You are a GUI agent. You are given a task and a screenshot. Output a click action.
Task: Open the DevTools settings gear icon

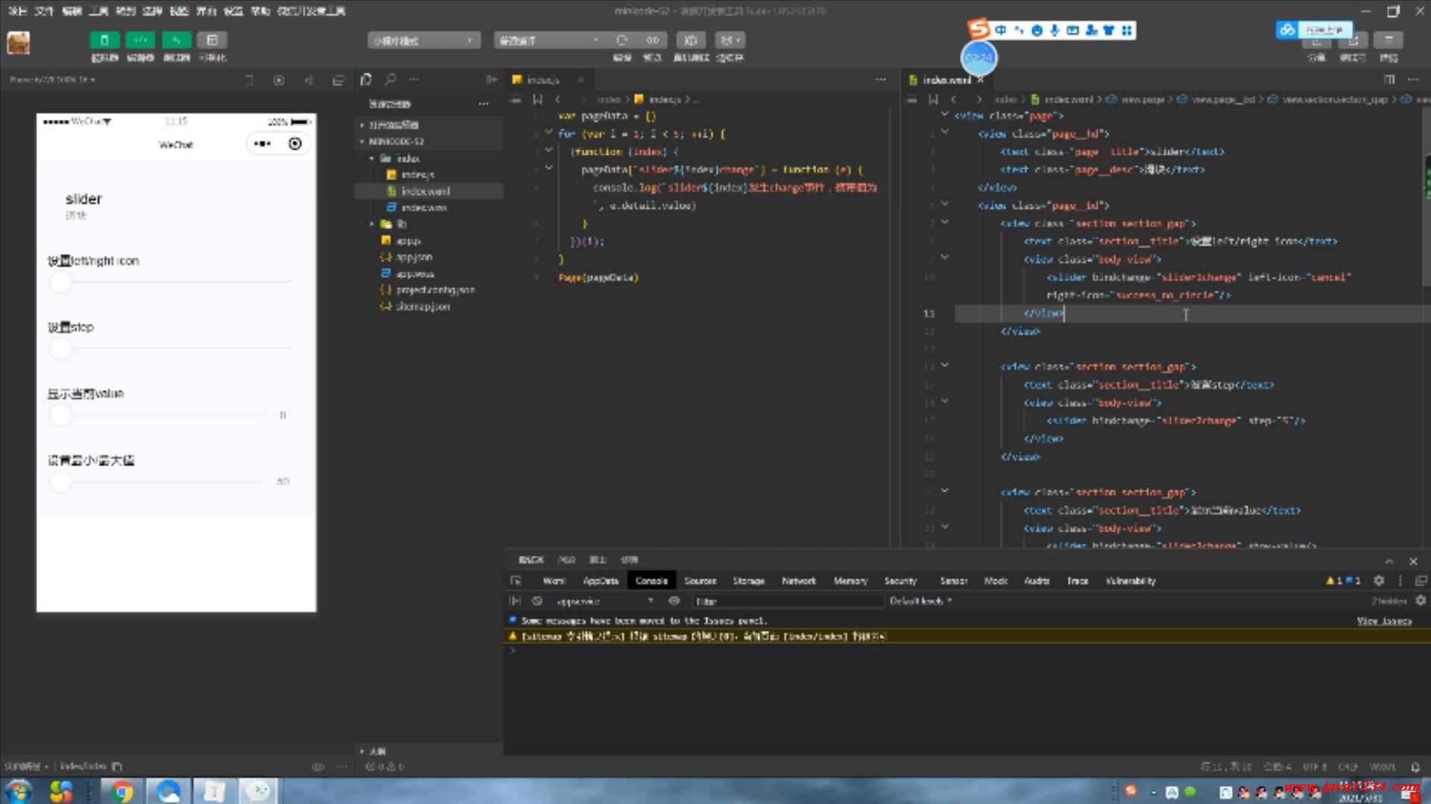point(1379,581)
